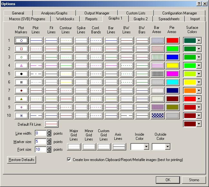Choose row 10 blue brick Bar Area pattern
This screenshot has height=187, width=209.
157,115
